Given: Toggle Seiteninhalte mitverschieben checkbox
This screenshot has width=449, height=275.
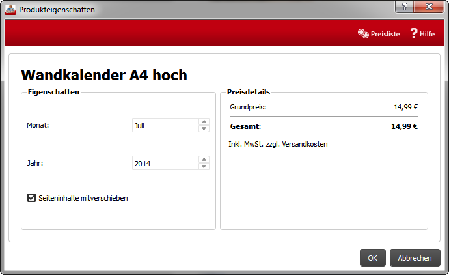Looking at the screenshot, I should point(31,198).
